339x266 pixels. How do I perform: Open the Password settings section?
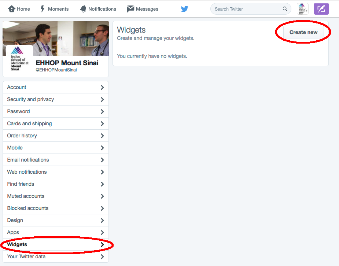tap(18, 111)
